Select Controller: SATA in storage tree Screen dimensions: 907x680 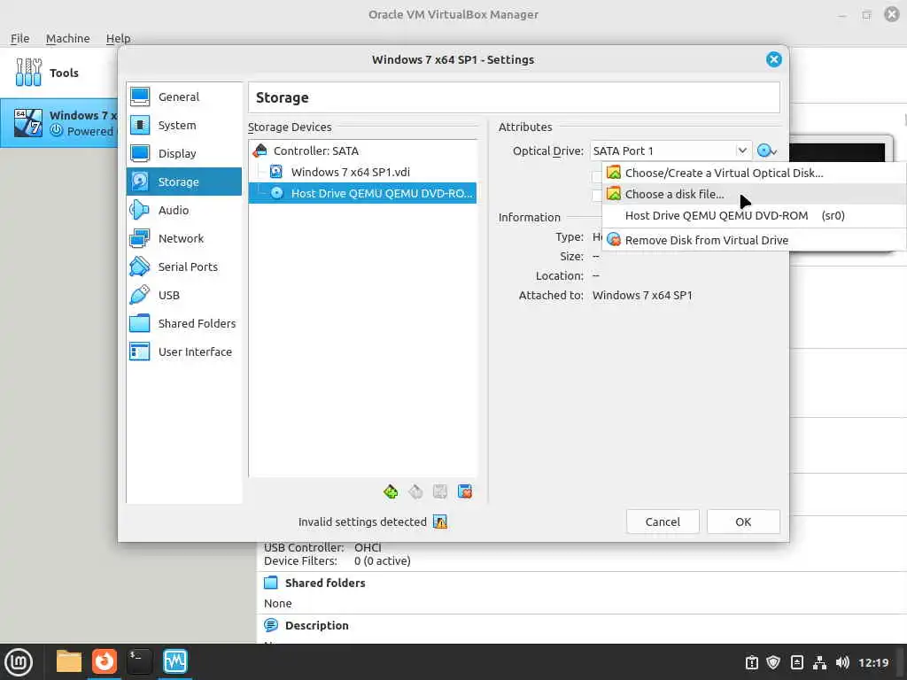point(362,151)
